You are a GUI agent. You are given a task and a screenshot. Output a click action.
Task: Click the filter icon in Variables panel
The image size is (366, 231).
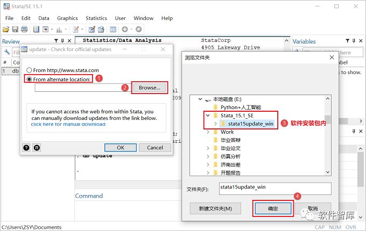[348, 41]
